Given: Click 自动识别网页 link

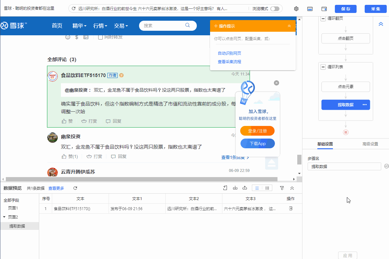Looking at the screenshot, I should (x=230, y=53).
